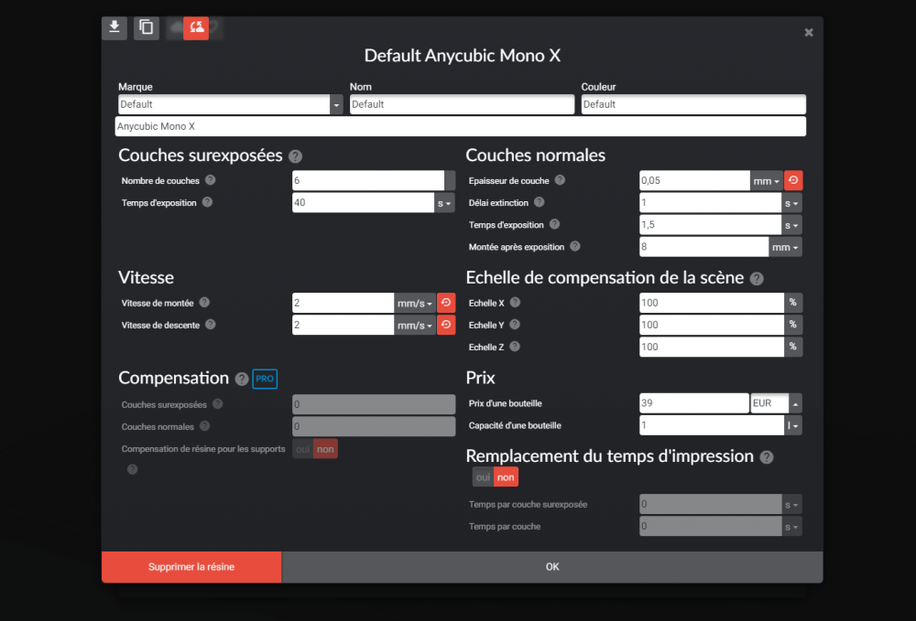Viewport: 916px width, 621px height.
Task: Open help for Echelle Z
Action: [x=515, y=347]
